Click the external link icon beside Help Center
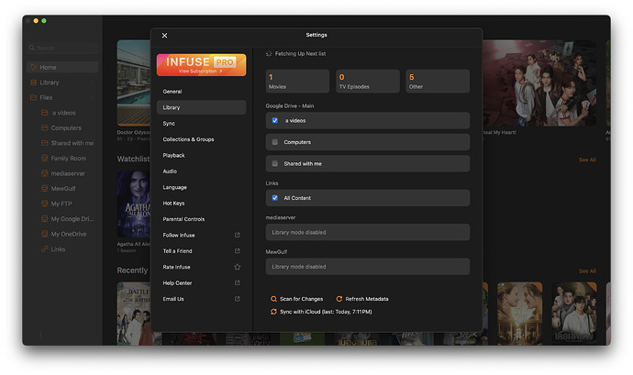Screen dimensions: 633x375 (x=238, y=282)
